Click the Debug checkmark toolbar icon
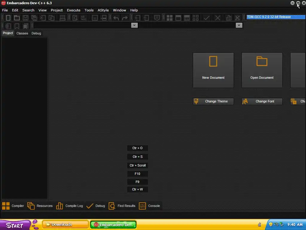 pos(207,18)
